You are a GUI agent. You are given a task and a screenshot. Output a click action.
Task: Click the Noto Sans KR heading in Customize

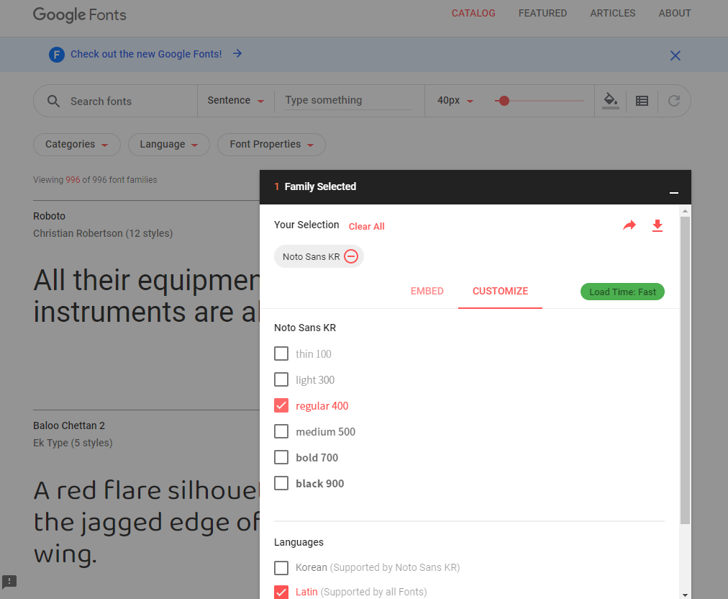tap(304, 328)
